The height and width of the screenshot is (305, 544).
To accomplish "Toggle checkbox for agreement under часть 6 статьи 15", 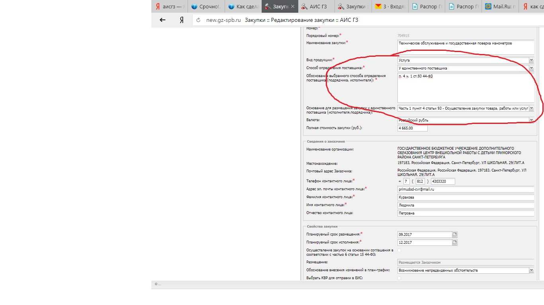I will [399, 250].
